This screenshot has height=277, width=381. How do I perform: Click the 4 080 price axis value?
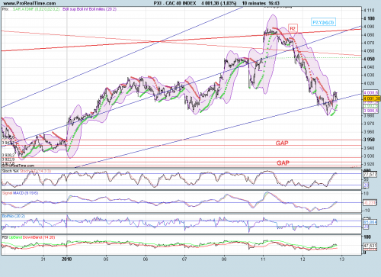pos(369,35)
